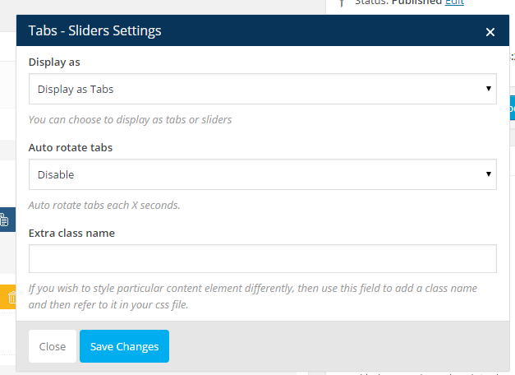Screen dimensions: 515x375
Task: Click the Edit link beside Status: Published
Action: pos(454,2)
